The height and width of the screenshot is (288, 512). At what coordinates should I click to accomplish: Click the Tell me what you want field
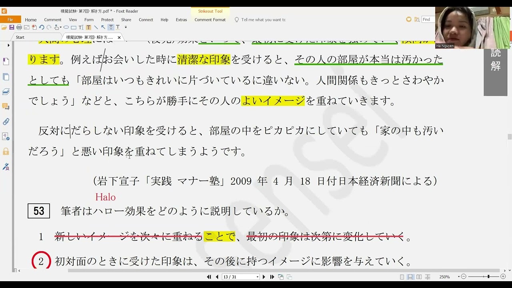[x=263, y=20]
